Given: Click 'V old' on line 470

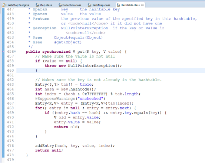Looking at the screenshot, I should pos(60,117).
